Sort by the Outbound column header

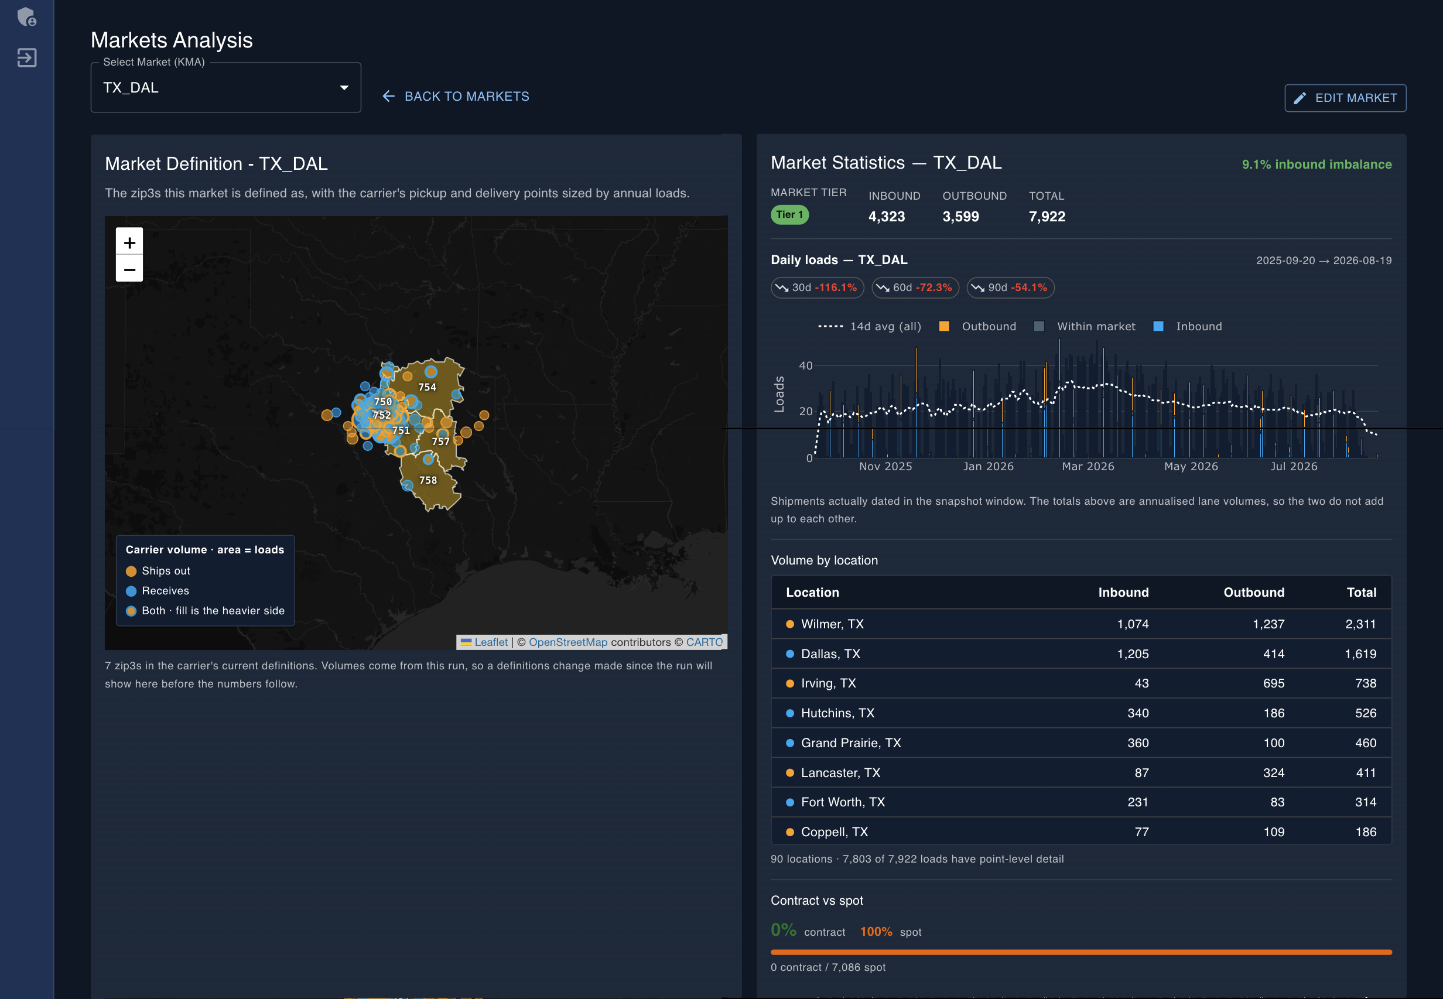point(1254,593)
